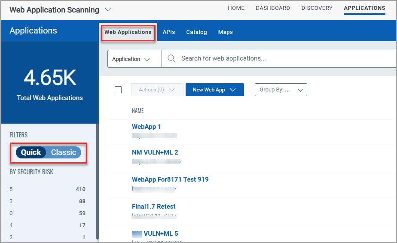Switch filters to Classic mode
Image resolution: width=397 pixels, height=243 pixels.
click(x=64, y=152)
